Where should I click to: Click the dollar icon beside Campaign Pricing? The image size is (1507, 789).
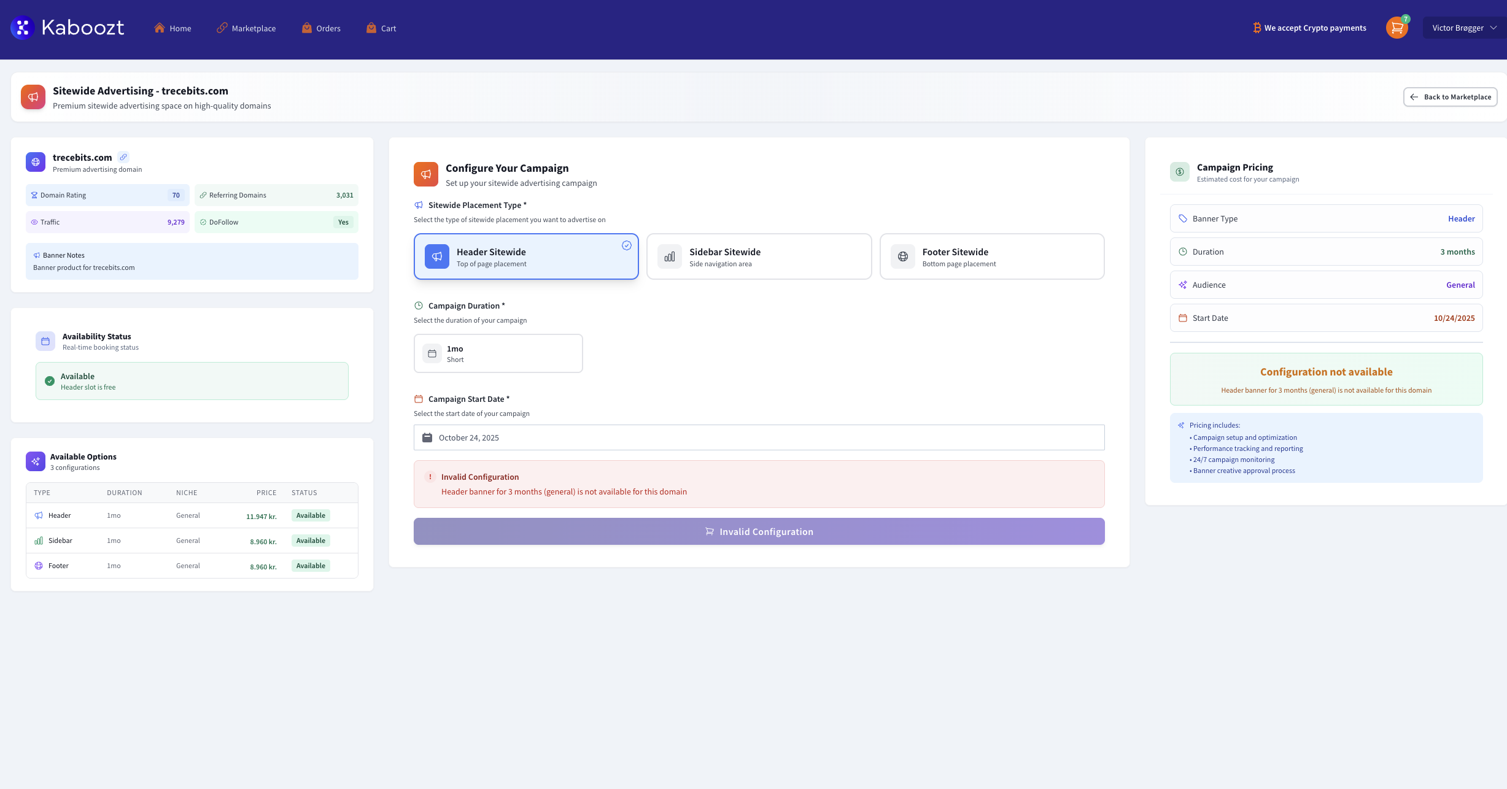[1179, 171]
